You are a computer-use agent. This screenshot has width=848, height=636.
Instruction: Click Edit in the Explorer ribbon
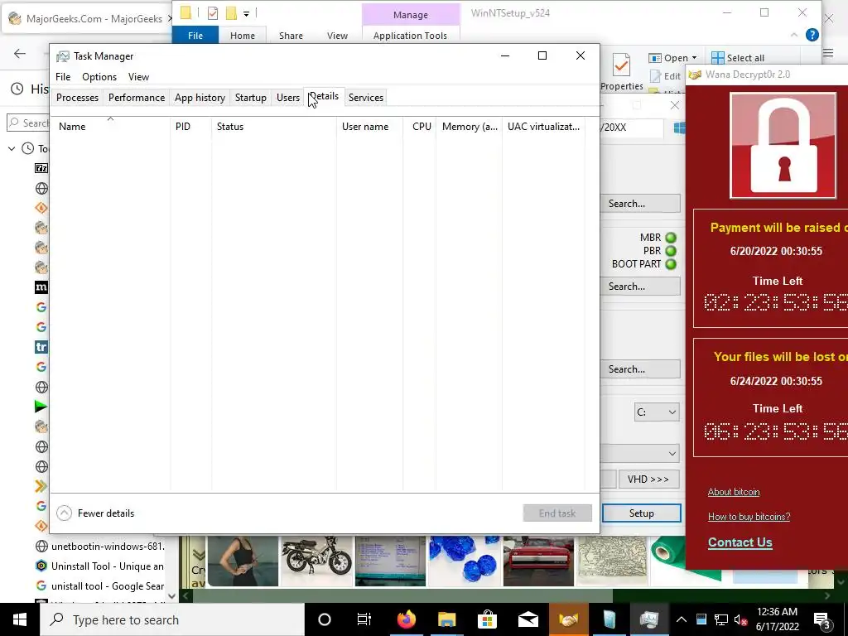[x=665, y=76]
